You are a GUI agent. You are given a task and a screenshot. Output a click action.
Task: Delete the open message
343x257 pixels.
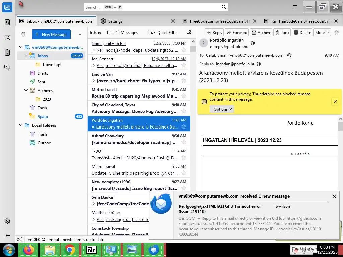pos(302,32)
